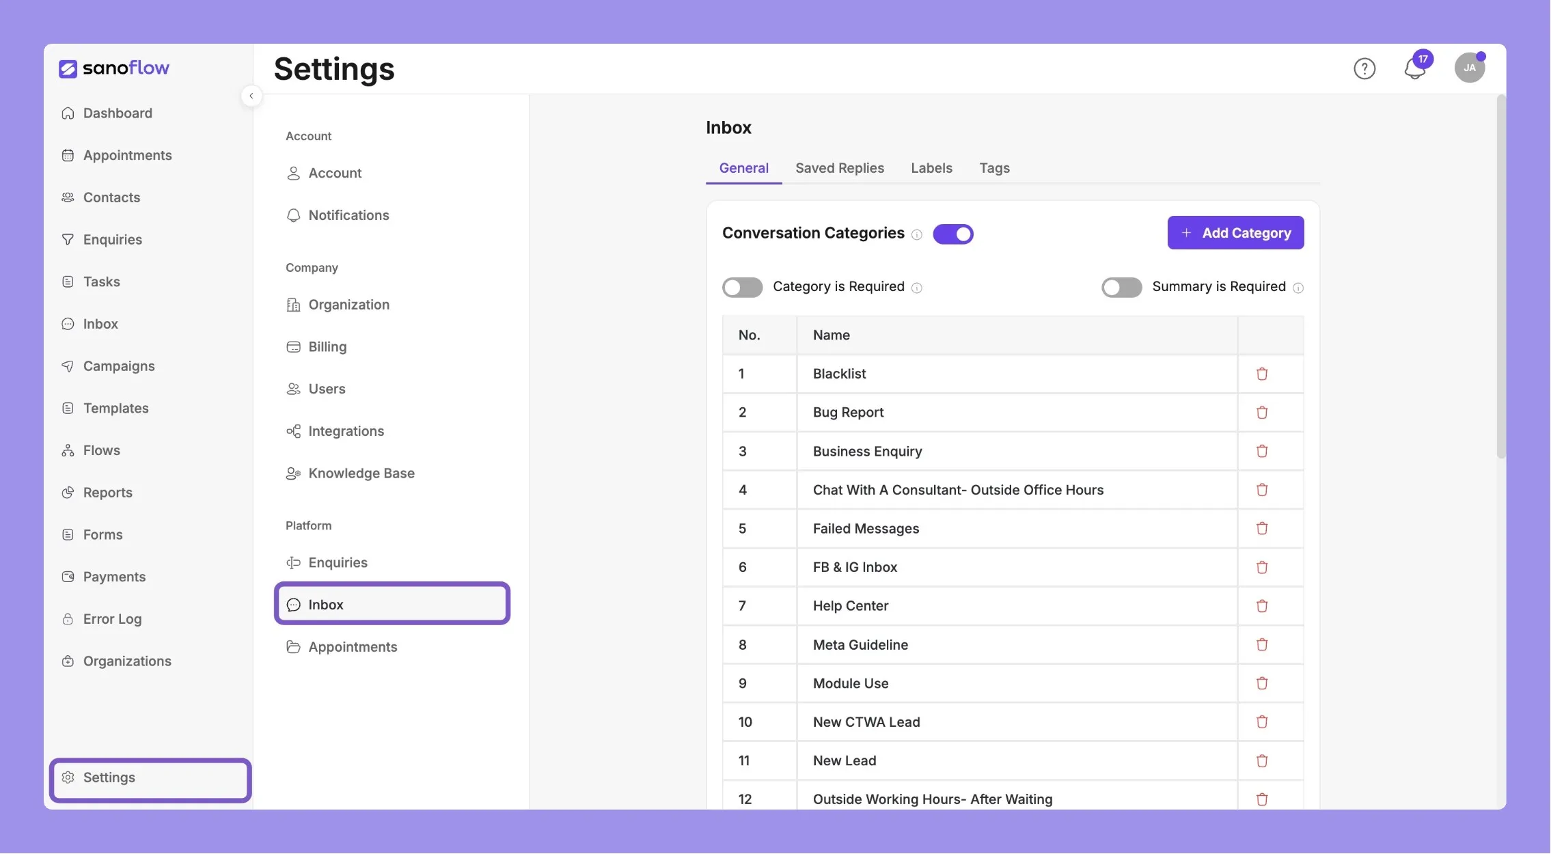Click info icon beside Conversation Categories
Image resolution: width=1551 pixels, height=854 pixels.
917,234
